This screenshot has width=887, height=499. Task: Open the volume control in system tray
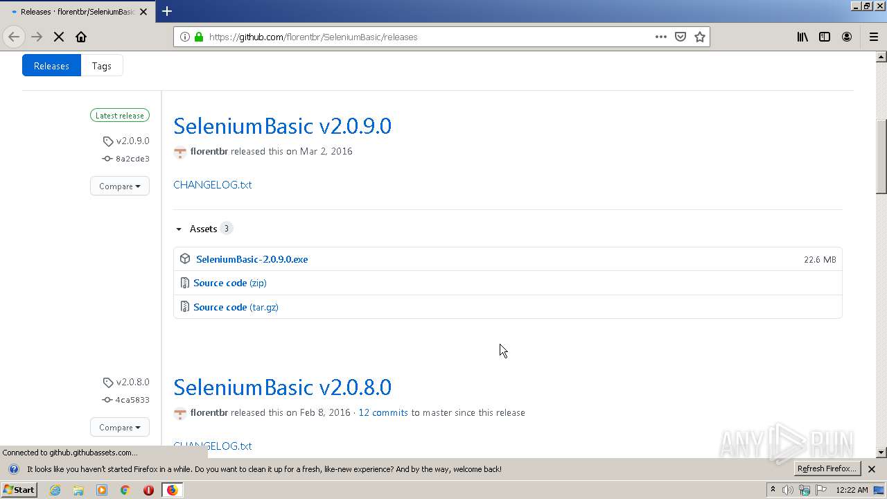coord(789,490)
